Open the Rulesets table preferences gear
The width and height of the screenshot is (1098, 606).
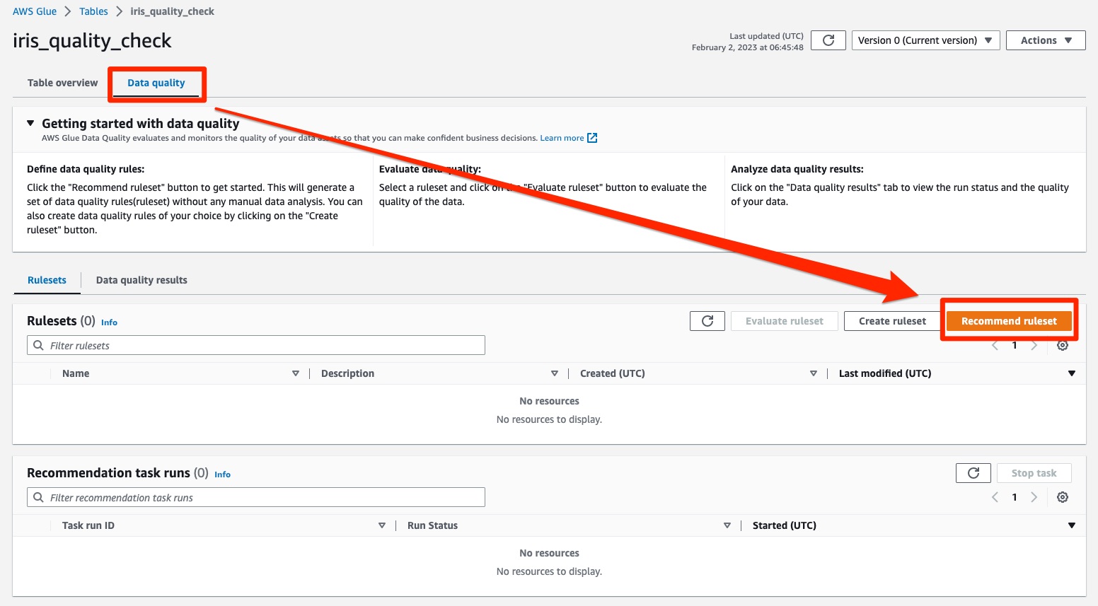pos(1063,345)
